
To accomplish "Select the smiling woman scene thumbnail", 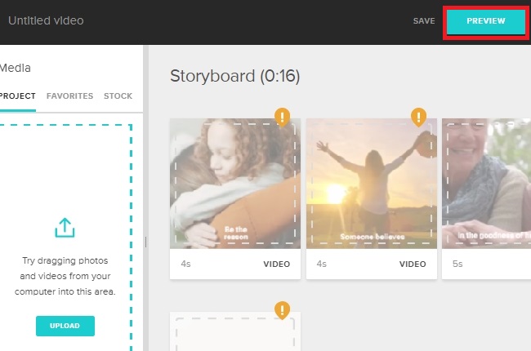I will point(486,183).
